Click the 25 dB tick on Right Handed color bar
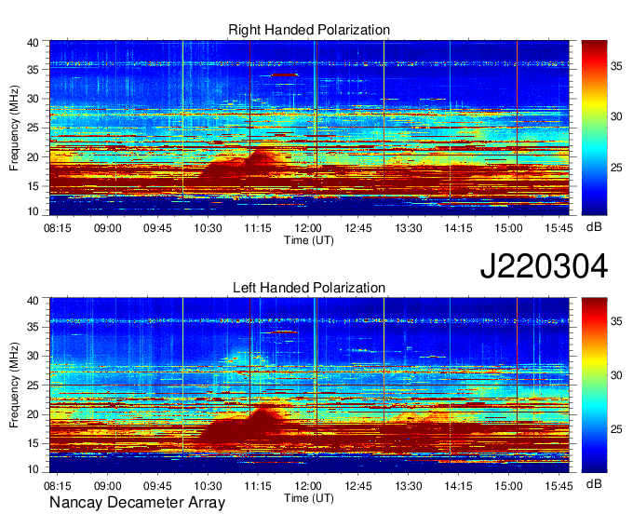 point(616,168)
